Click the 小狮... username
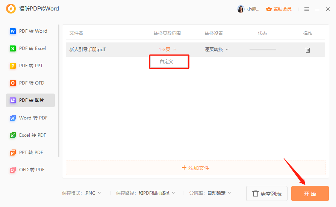The height and width of the screenshot is (207, 336). 253,9
